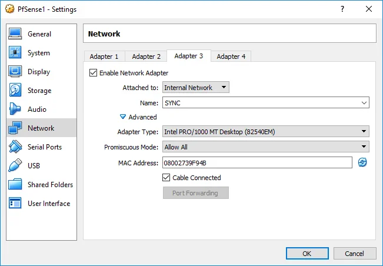Open Shared Folders settings icon

[x=15, y=185]
